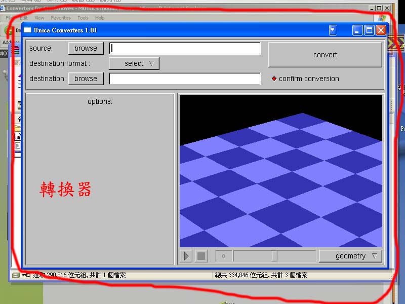This screenshot has height=304, width=405.
Task: Stop the animation preview
Action: point(201,256)
